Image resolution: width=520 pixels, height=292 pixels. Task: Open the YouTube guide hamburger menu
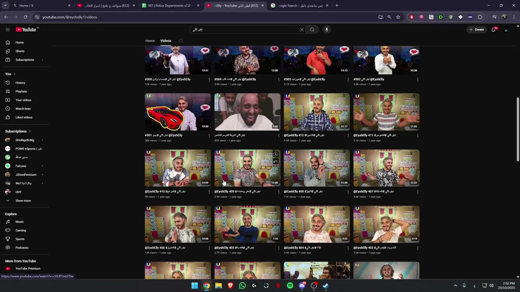pyautogui.click(x=8, y=30)
